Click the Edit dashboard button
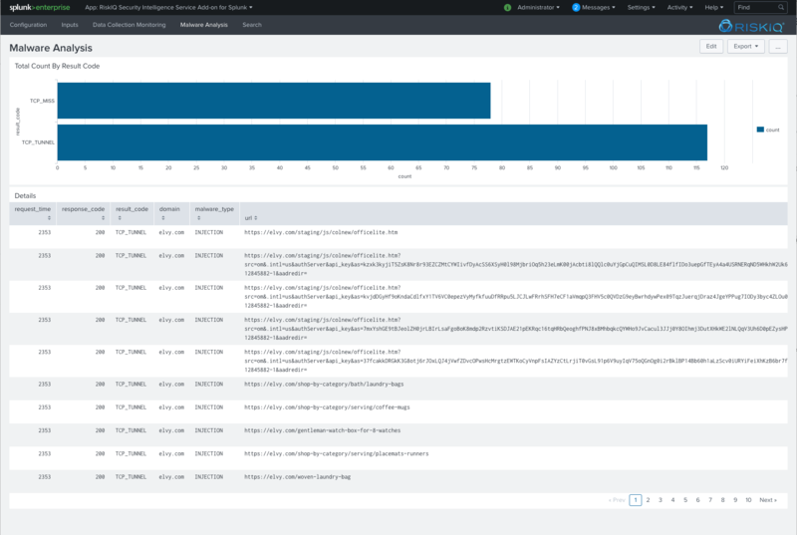Screen dimensions: 797x535 [x=711, y=46]
